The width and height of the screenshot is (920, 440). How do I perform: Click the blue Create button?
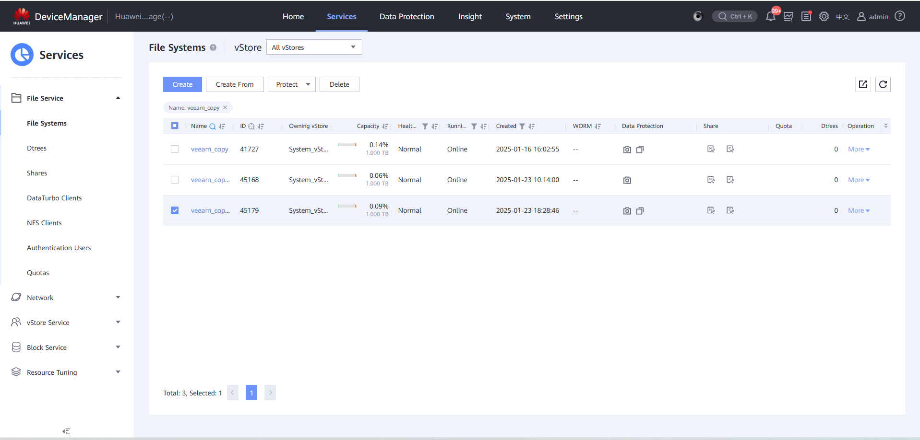tap(182, 84)
